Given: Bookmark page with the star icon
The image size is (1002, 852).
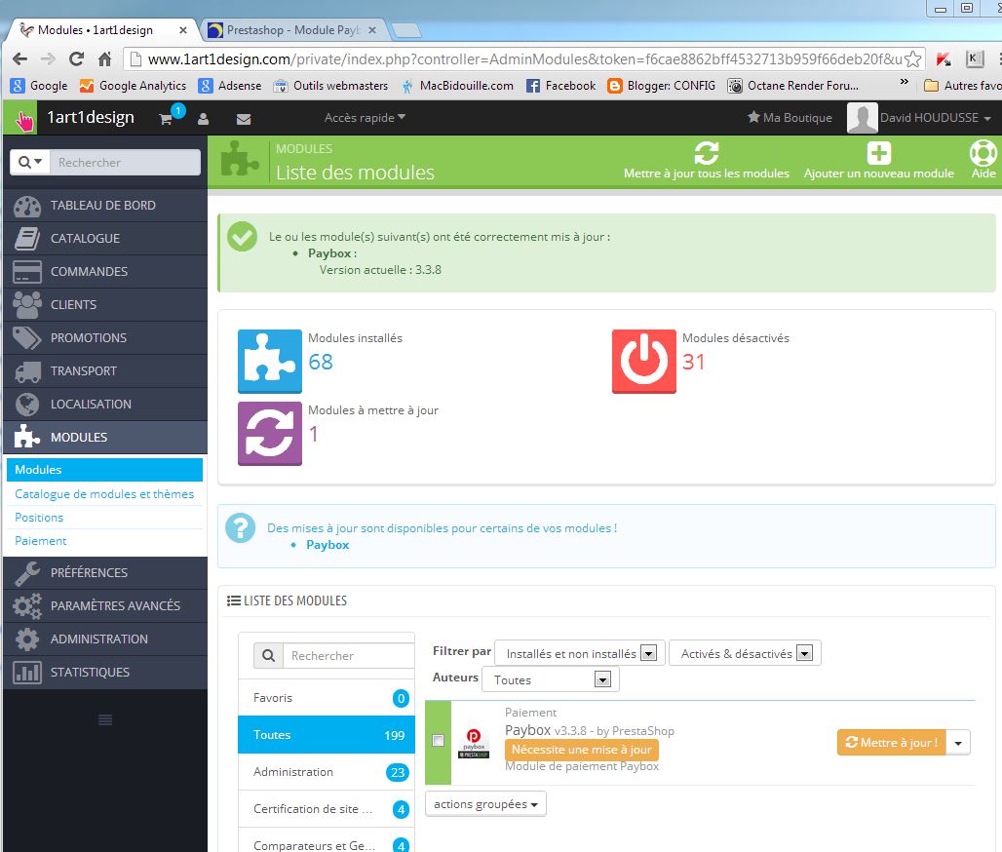Looking at the screenshot, I should tap(913, 58).
